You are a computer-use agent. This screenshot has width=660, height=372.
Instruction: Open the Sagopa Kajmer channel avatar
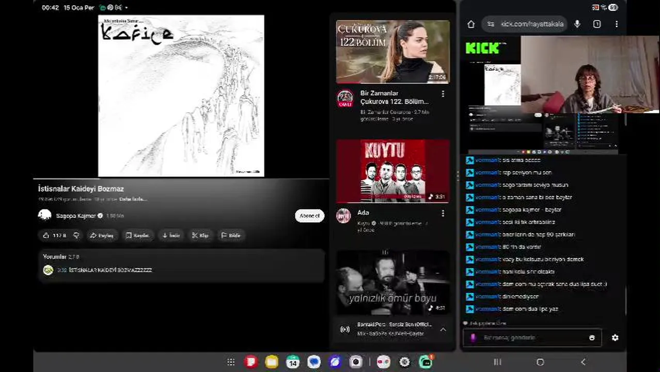click(x=45, y=215)
